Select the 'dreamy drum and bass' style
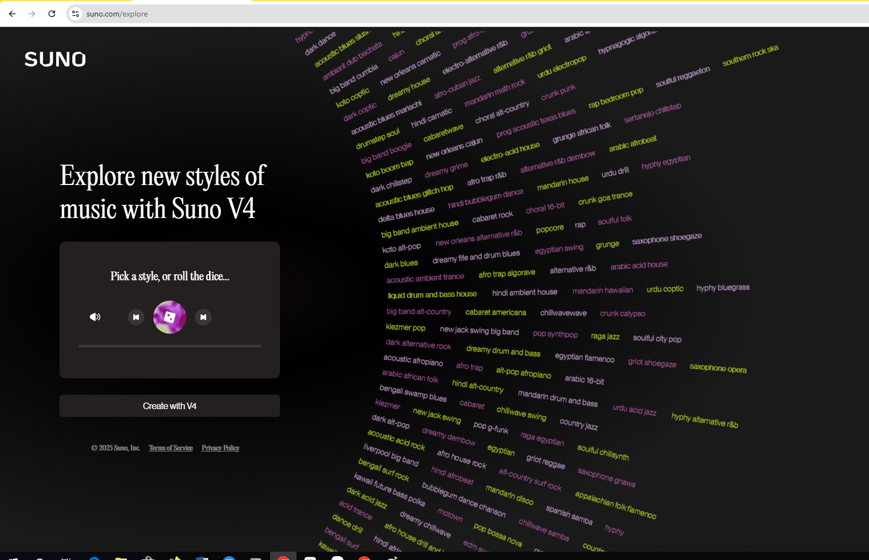This screenshot has width=869, height=560. 503,351
